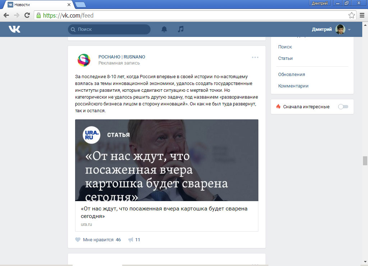The height and width of the screenshot is (266, 368).
Task: Select Статьи in the right sidebar
Action: coord(285,58)
